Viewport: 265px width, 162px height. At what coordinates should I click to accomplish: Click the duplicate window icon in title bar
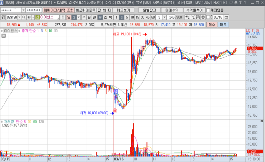point(231,2)
